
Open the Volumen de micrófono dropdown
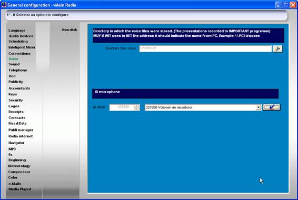click(x=258, y=107)
